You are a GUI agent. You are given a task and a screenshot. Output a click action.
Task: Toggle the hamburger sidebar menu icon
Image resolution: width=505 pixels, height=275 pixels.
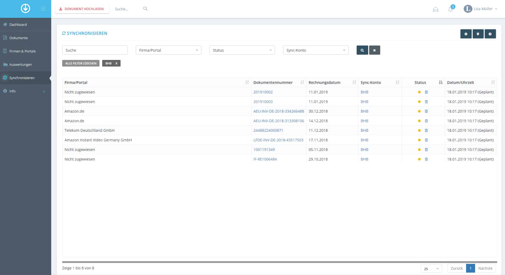click(43, 9)
